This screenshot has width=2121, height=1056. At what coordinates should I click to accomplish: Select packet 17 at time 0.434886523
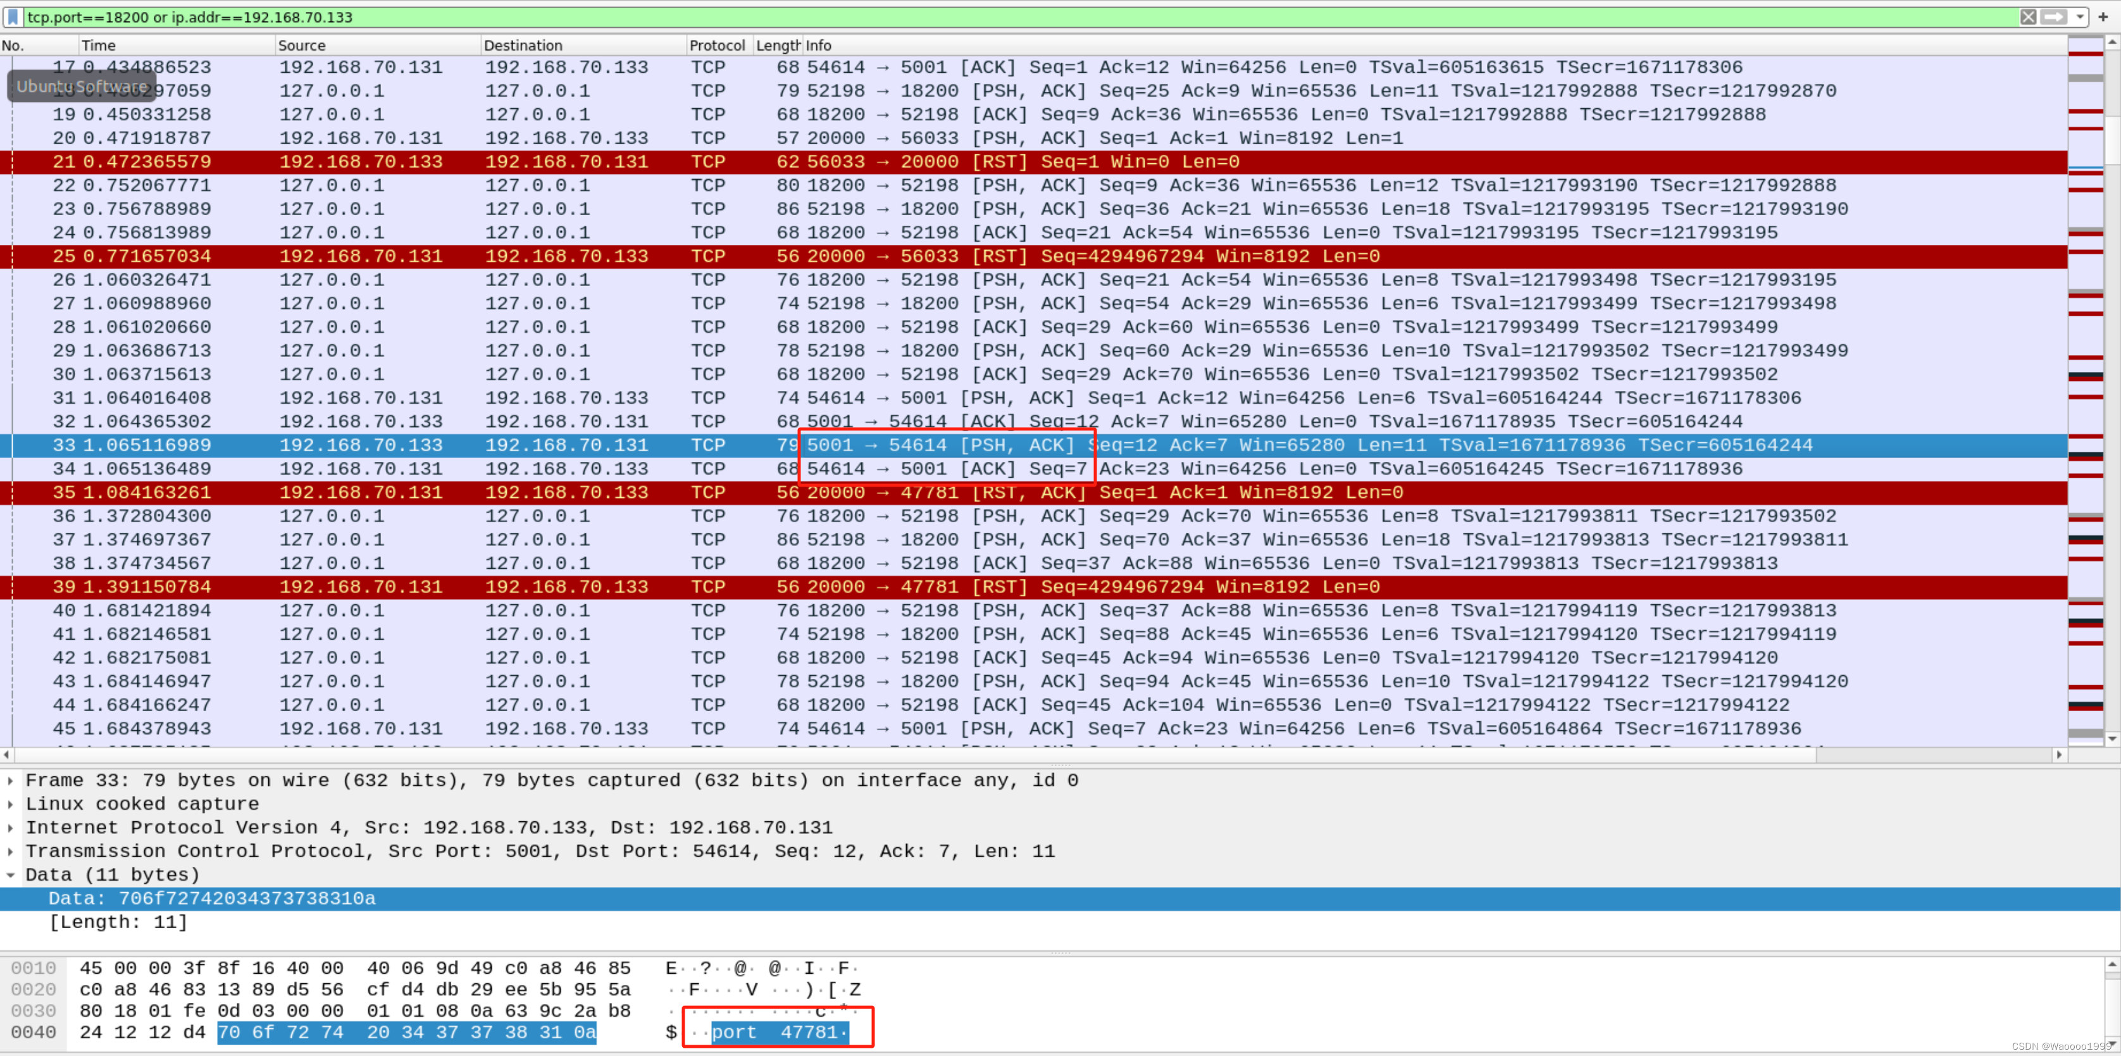pyautogui.click(x=1033, y=68)
